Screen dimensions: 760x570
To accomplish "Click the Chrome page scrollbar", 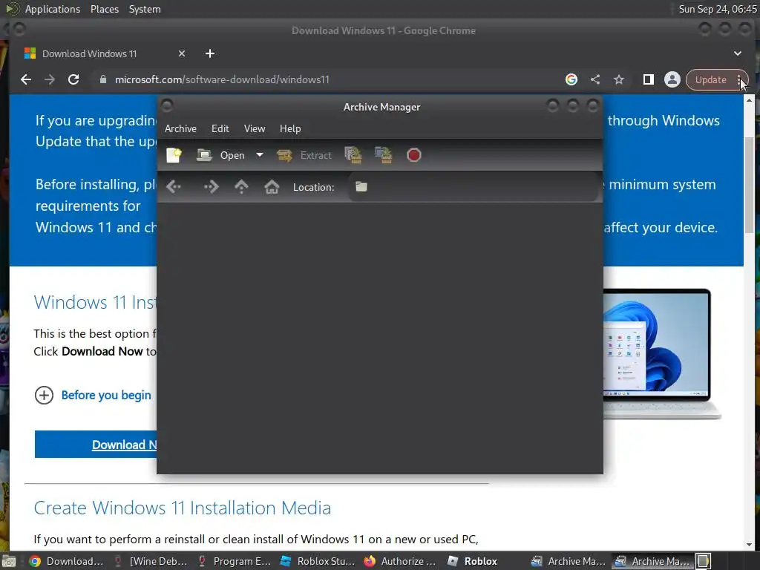I will coord(749,184).
